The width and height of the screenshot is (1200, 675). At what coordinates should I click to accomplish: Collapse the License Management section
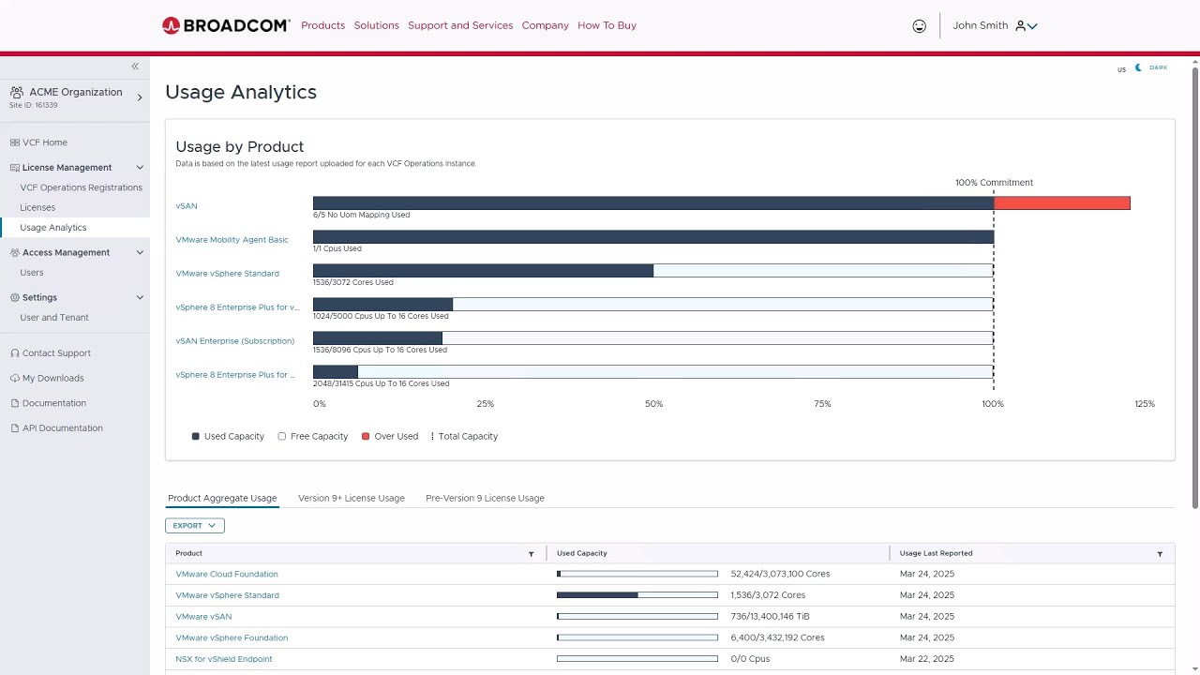point(140,168)
